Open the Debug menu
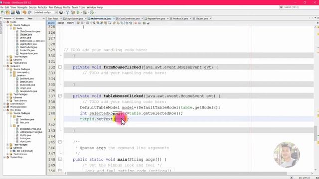The width and height of the screenshot is (319, 179). click(58, 7)
